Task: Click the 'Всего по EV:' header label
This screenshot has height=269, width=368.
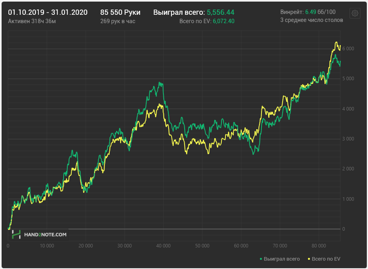Action: coord(195,21)
